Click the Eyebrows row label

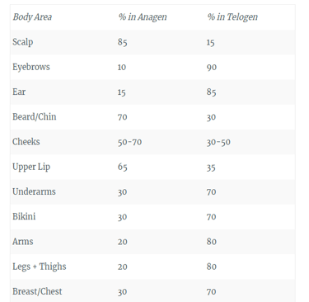coord(31,67)
